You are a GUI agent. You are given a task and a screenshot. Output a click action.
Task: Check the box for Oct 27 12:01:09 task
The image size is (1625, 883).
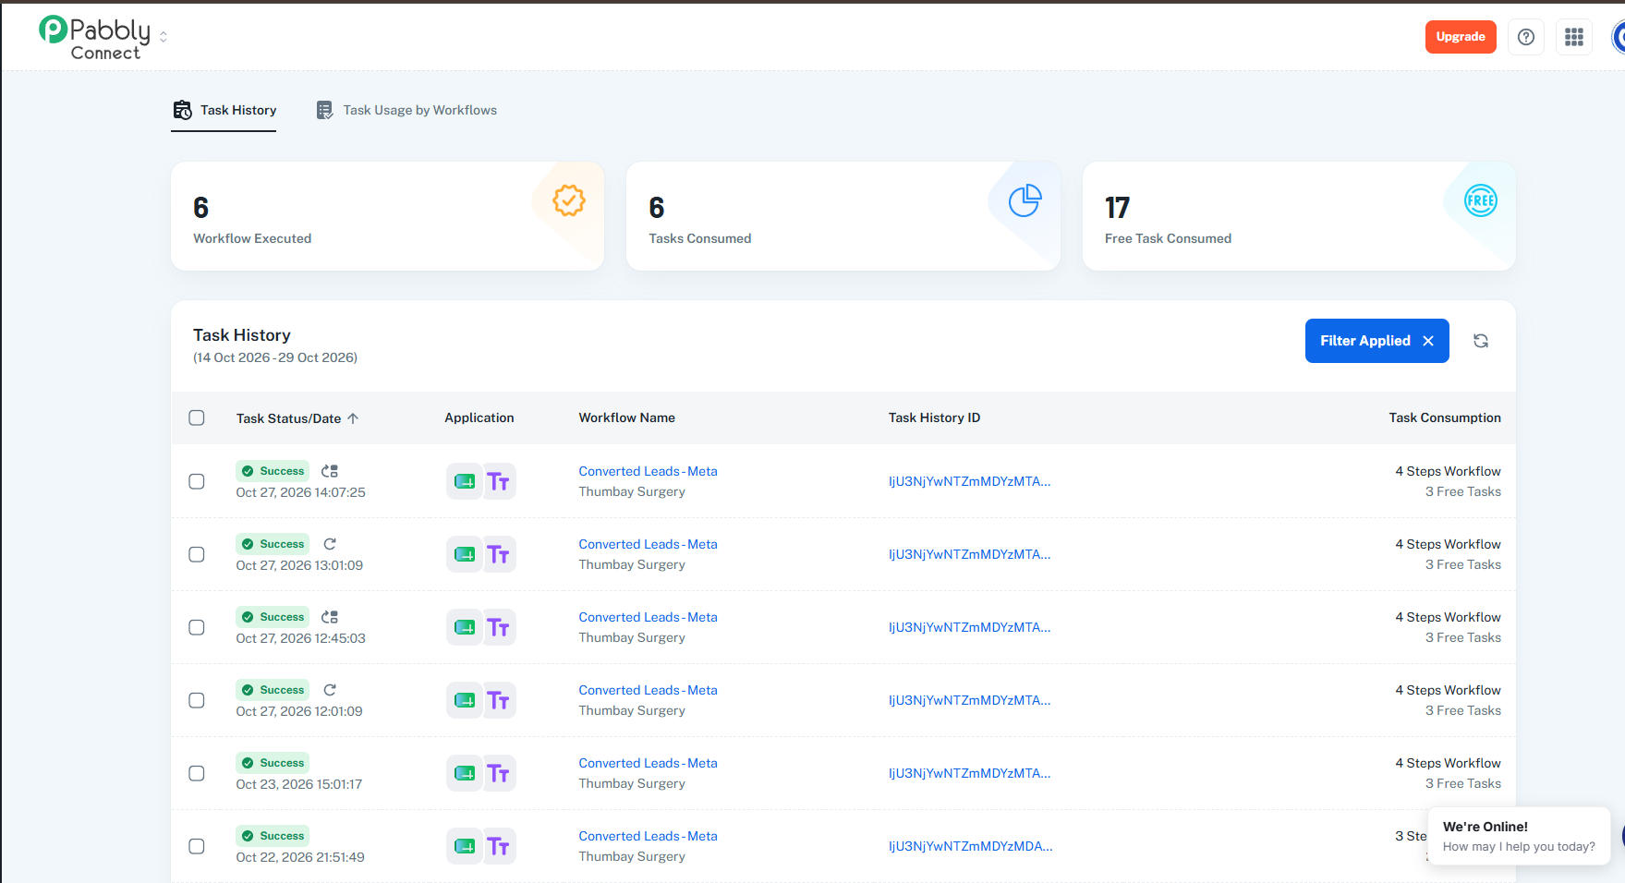pyautogui.click(x=197, y=700)
